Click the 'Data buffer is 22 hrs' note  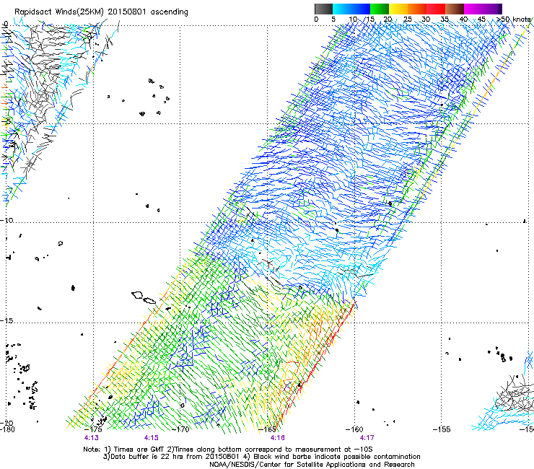coord(261,457)
